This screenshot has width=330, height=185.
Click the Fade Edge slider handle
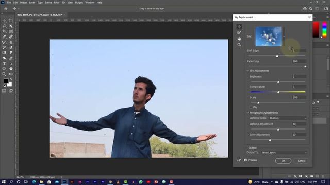tap(305, 66)
